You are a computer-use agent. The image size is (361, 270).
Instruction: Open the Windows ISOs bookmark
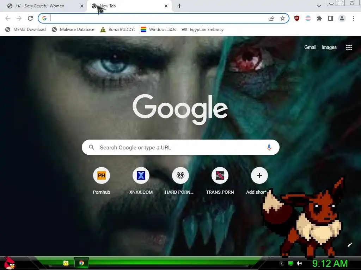pos(158,30)
